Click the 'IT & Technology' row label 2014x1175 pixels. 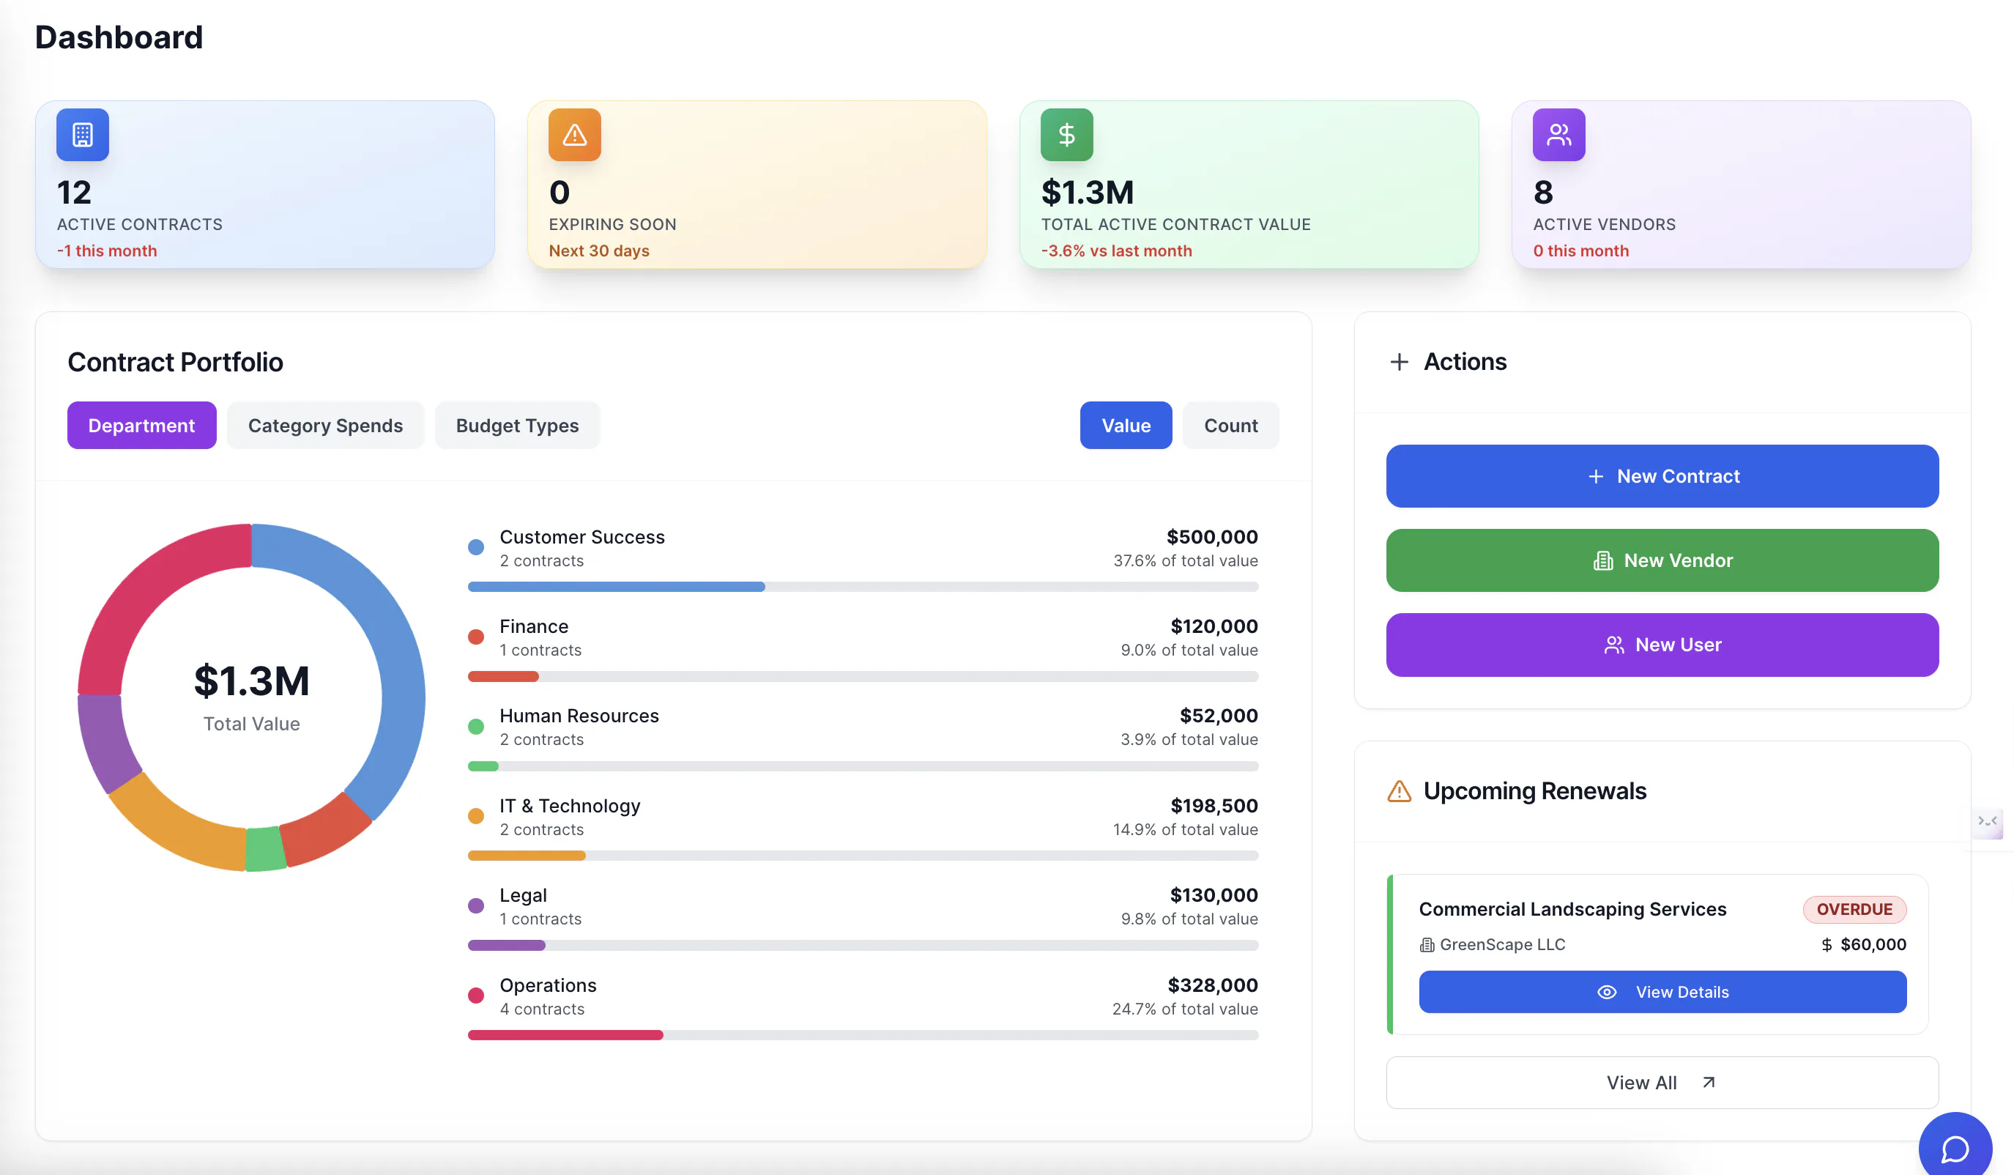point(570,806)
